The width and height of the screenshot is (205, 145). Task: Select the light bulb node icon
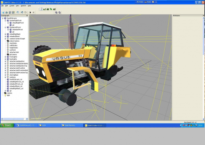5,95
